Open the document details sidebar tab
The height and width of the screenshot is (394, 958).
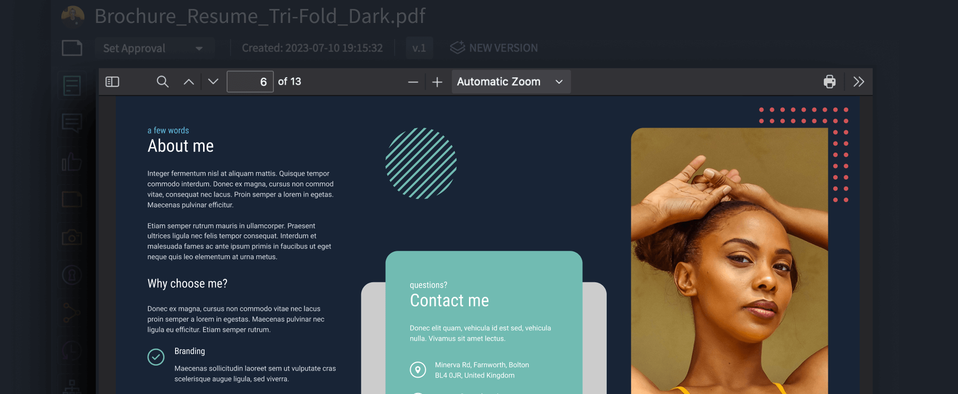72,86
